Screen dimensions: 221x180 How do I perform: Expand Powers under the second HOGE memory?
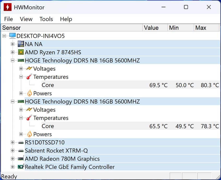tap(21, 134)
